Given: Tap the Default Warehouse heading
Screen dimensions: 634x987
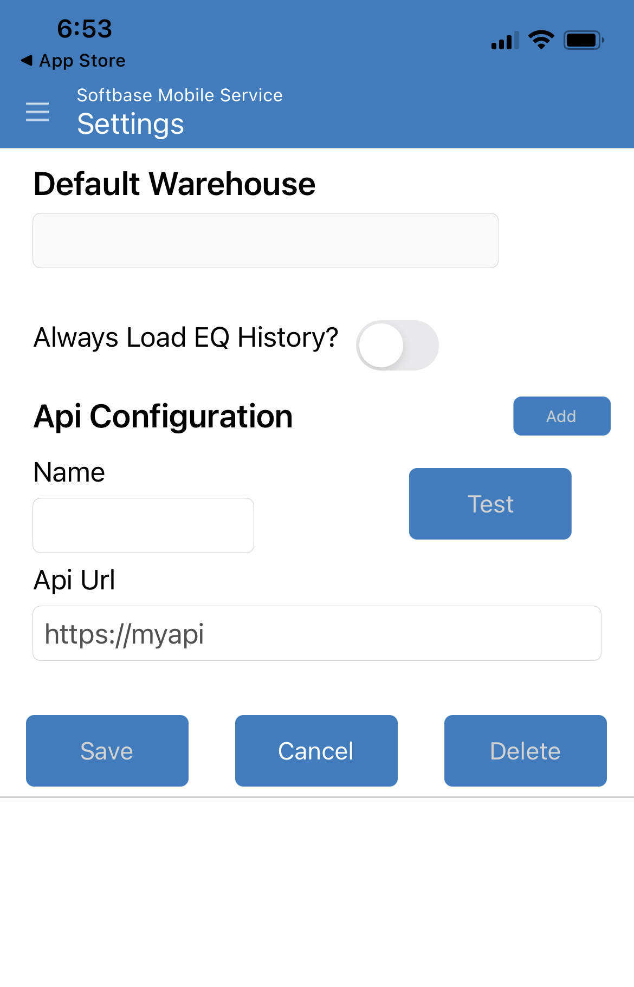Looking at the screenshot, I should (174, 184).
